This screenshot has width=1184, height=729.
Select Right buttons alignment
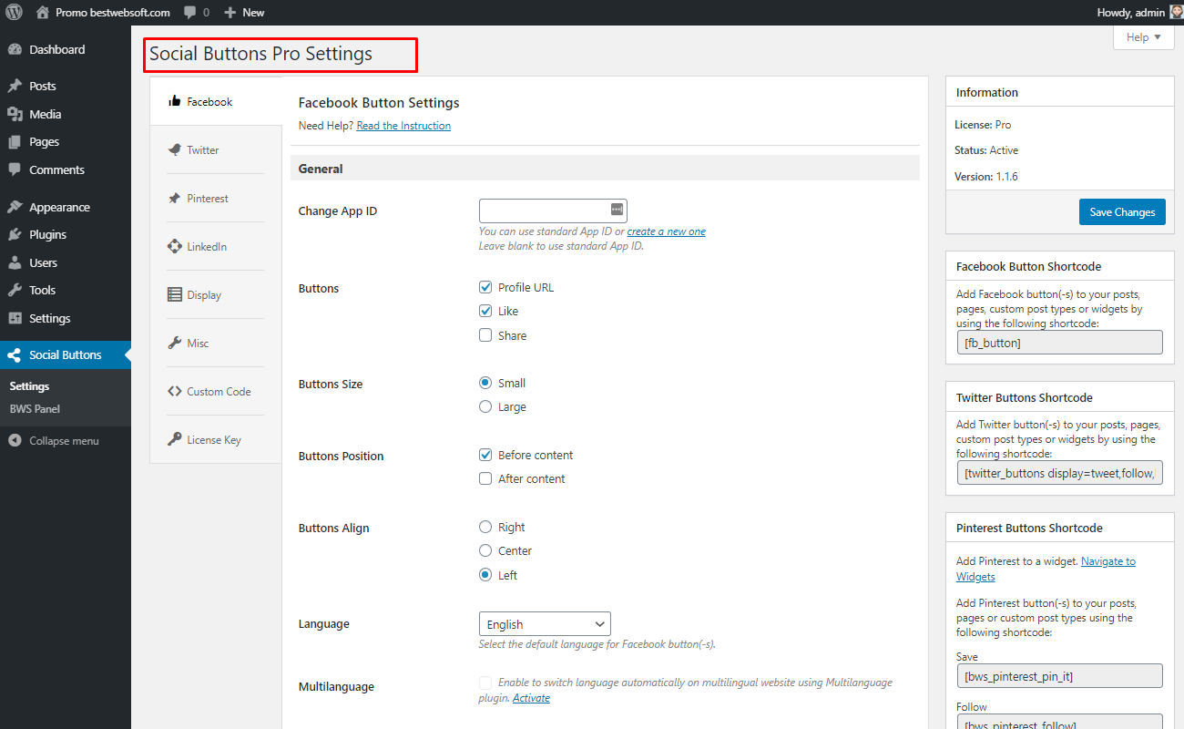485,527
